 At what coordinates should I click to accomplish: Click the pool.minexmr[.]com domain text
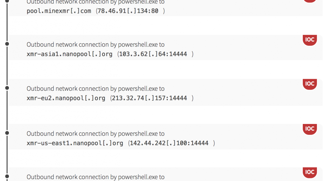click(x=59, y=11)
